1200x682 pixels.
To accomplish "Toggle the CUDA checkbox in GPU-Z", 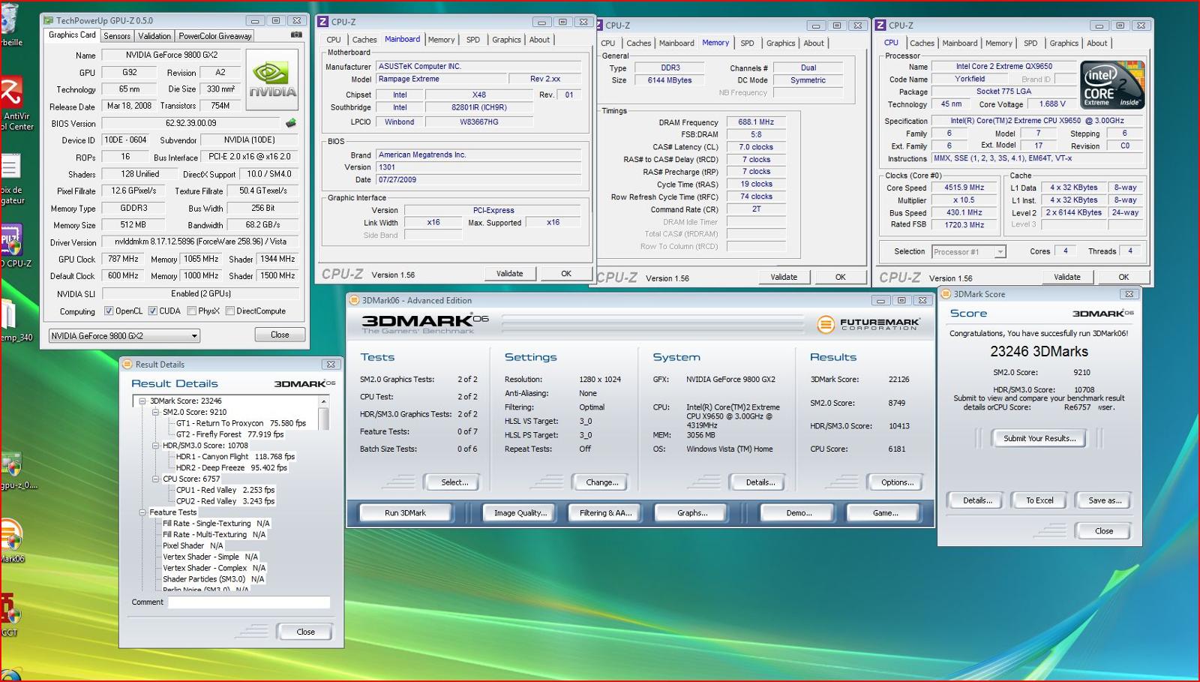I will (153, 311).
